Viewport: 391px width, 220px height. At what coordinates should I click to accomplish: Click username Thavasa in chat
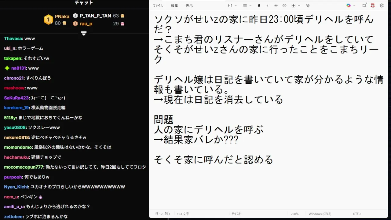point(13,39)
